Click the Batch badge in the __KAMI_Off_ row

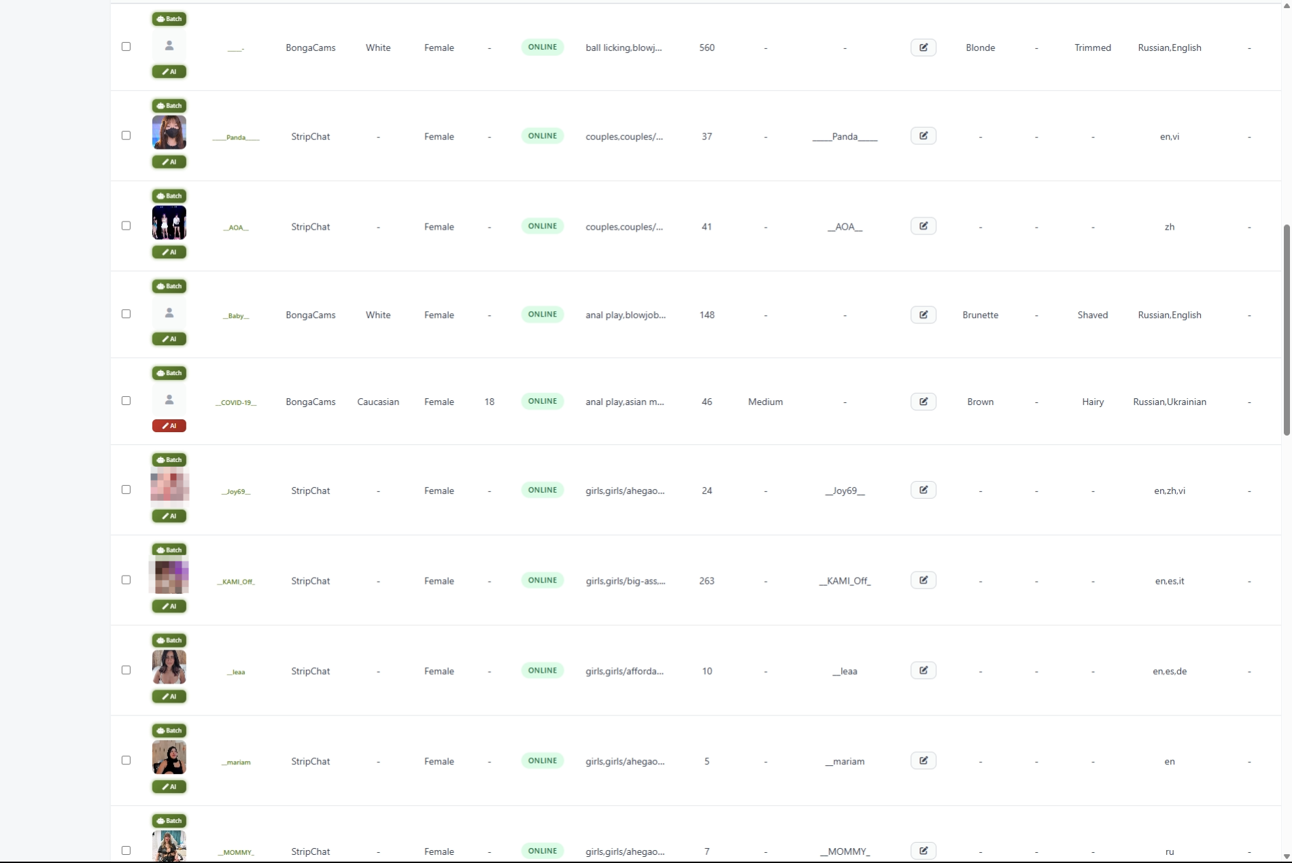pos(169,550)
